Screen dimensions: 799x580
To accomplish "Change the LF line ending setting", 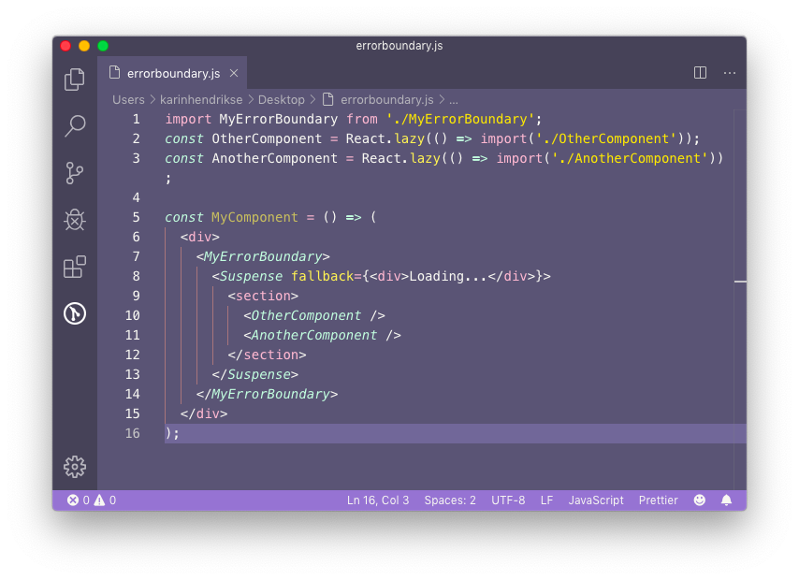I will [x=547, y=500].
